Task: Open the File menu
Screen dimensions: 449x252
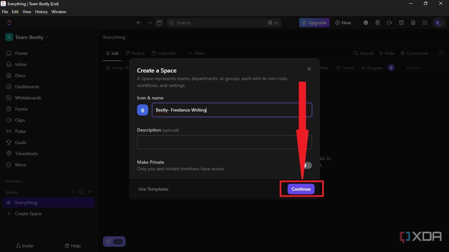Action: point(5,12)
